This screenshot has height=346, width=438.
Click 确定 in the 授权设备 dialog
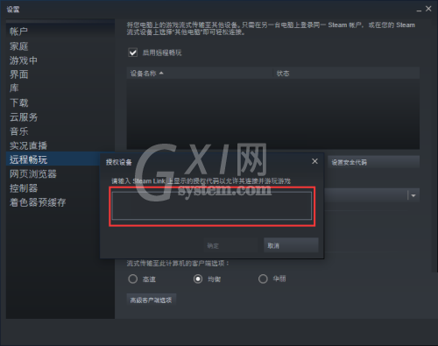[231, 245]
